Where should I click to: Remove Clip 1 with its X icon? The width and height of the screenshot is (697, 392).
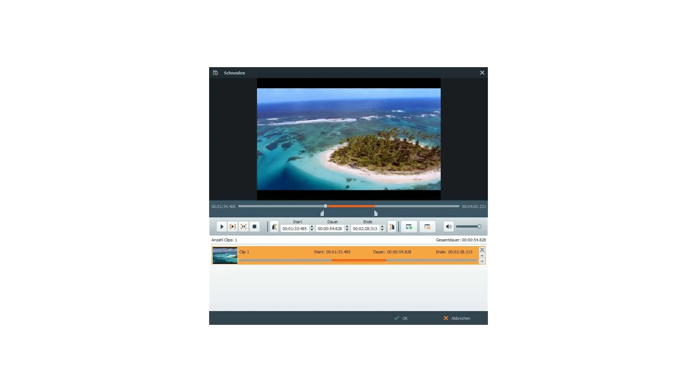482,250
